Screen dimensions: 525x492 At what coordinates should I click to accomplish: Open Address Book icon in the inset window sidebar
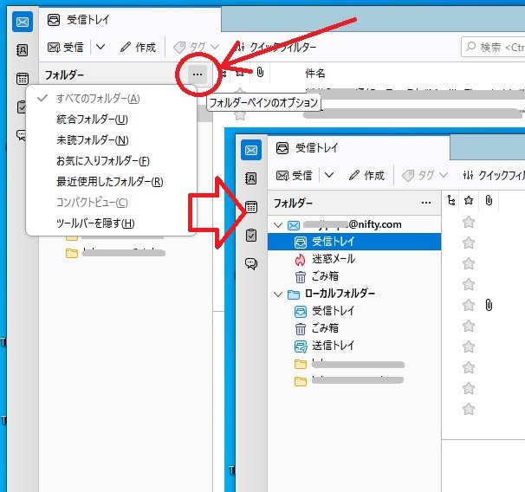pyautogui.click(x=251, y=178)
